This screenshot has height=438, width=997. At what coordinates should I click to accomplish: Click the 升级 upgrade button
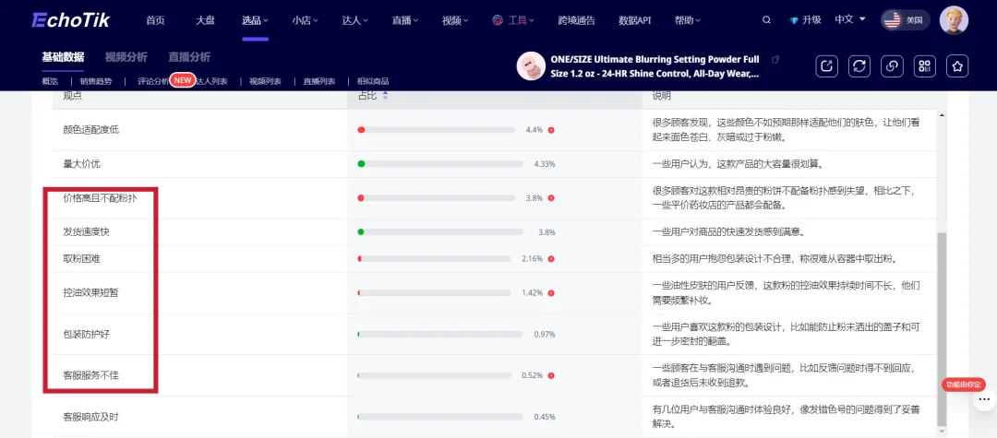coord(804,19)
